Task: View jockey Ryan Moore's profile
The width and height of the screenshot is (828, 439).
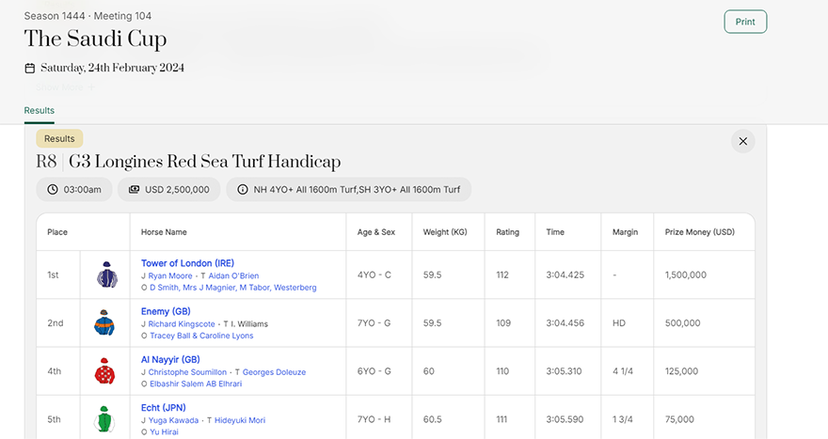Action: (170, 275)
